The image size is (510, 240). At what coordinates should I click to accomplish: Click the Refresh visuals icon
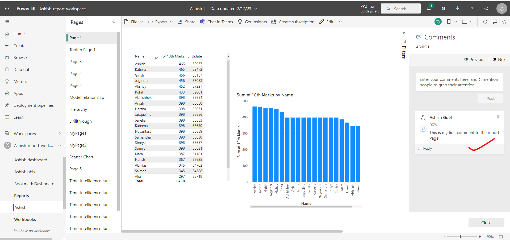click(x=485, y=22)
